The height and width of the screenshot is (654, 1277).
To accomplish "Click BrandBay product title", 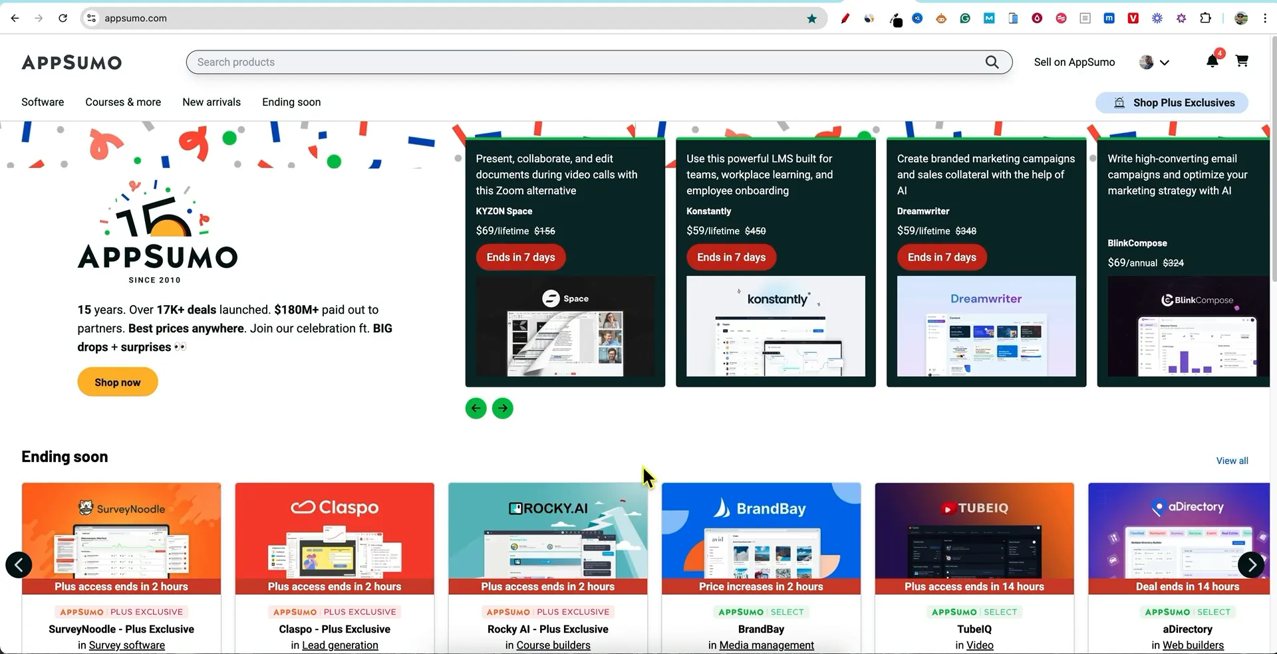I will 761,629.
